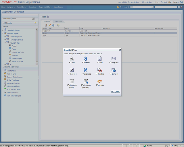Click the create new field toolbar icon
The image size is (184, 147).
[46, 25]
